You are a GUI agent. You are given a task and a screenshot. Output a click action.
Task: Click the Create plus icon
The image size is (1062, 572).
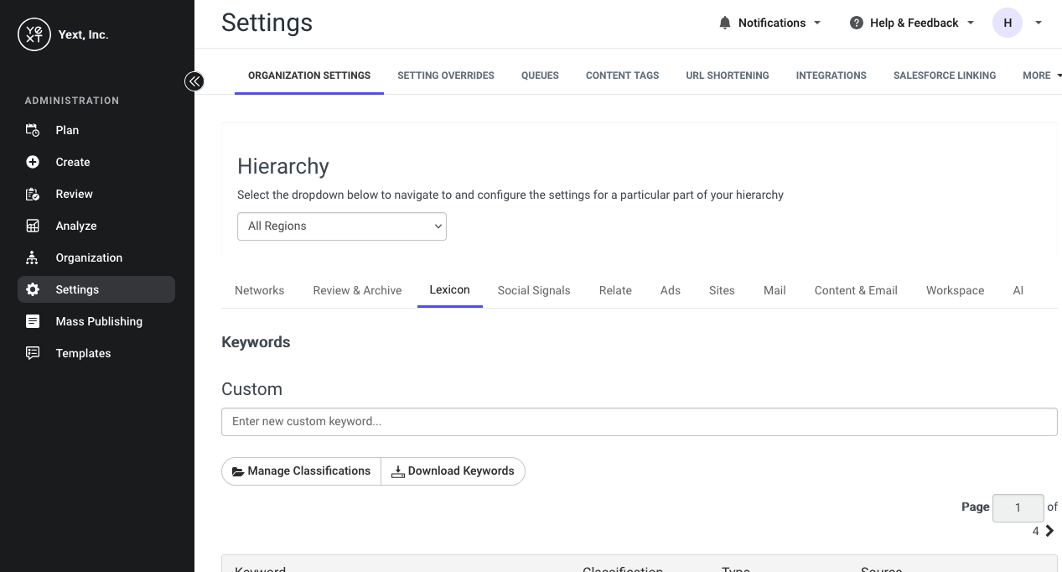click(33, 162)
